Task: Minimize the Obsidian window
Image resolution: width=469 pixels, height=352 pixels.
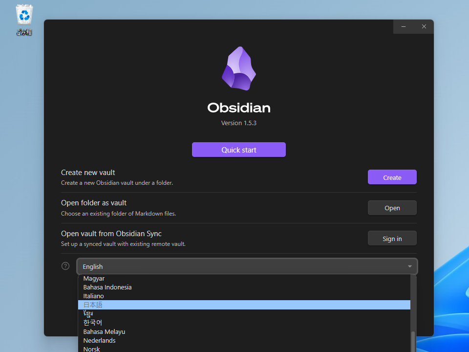Action: (404, 26)
